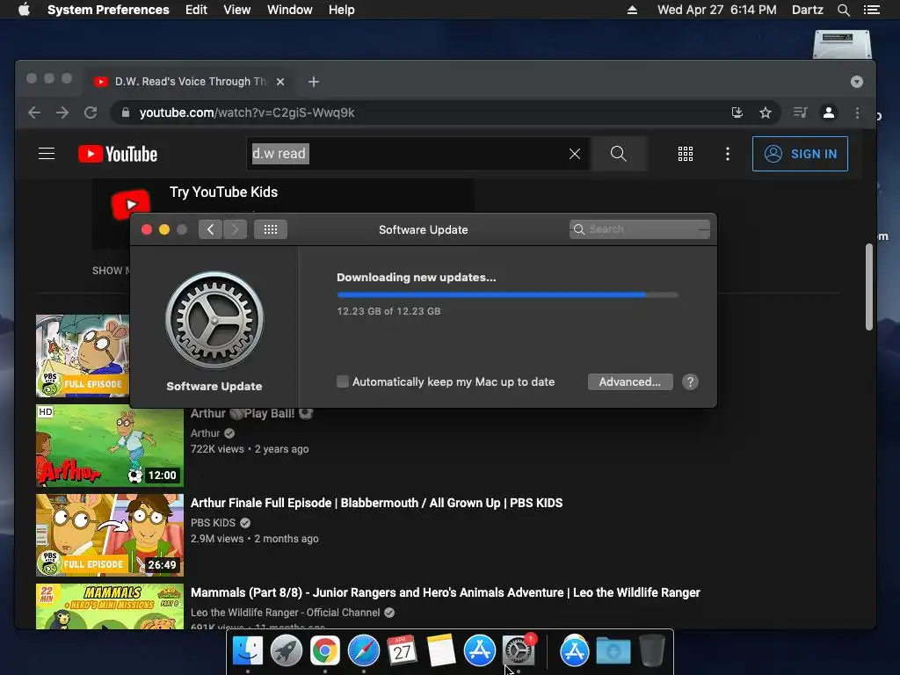This screenshot has height=675, width=900.
Task: Open the PBS KIDS channel link
Action: pyautogui.click(x=213, y=523)
